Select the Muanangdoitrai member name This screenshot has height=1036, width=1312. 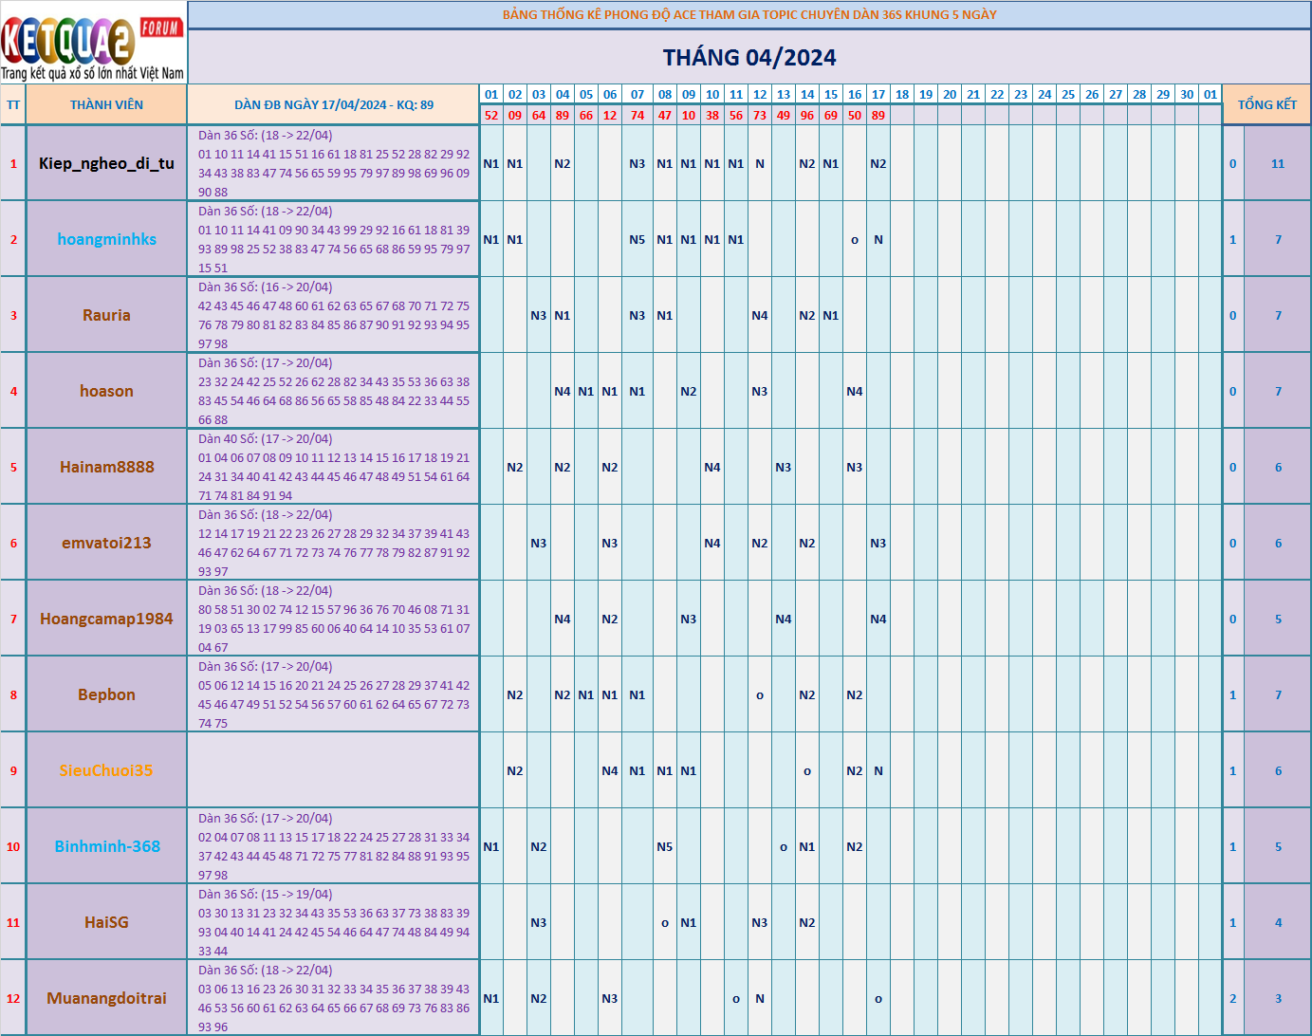click(106, 998)
